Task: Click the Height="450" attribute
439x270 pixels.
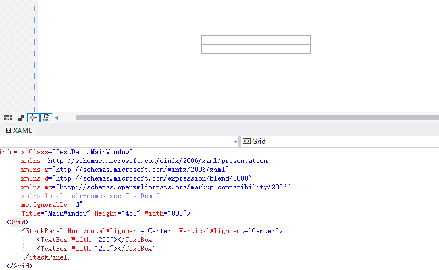Action: tap(117, 213)
